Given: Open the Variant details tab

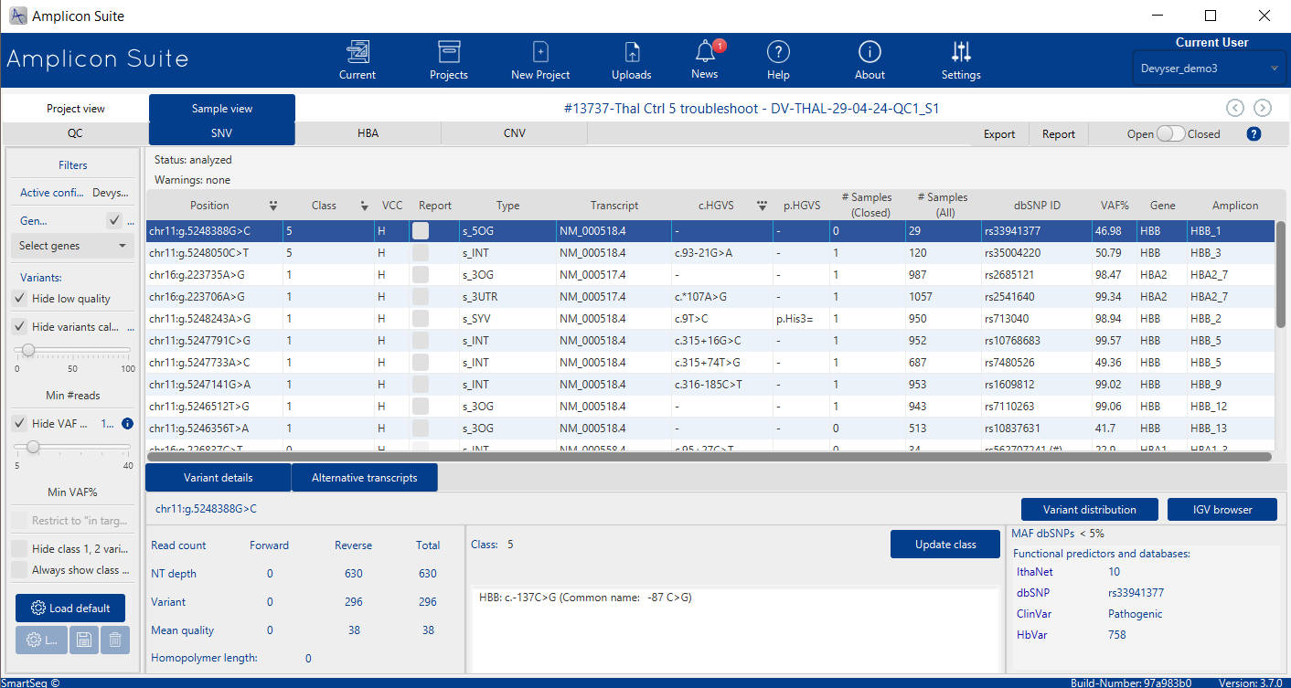Looking at the screenshot, I should coord(219,477).
